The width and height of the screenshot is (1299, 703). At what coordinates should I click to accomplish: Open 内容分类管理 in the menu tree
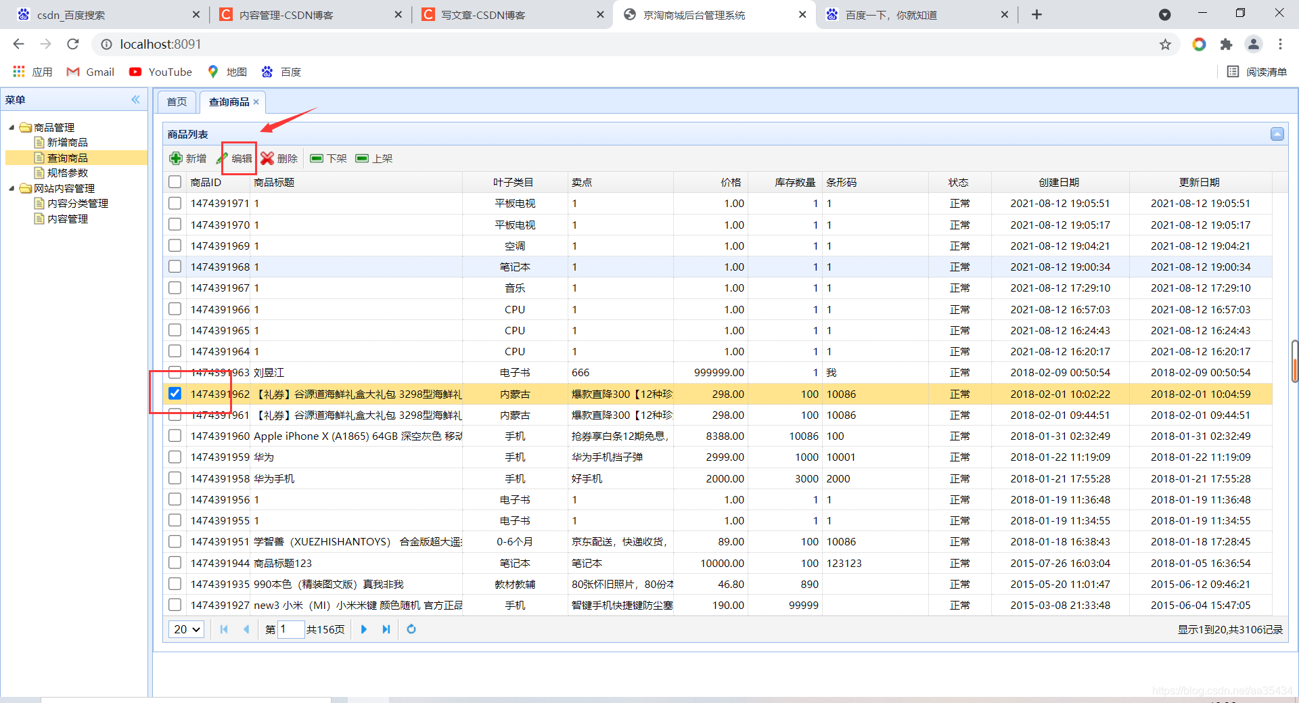pyautogui.click(x=78, y=203)
